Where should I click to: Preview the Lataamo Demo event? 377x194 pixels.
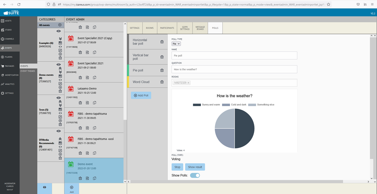pyautogui.click(x=87, y=103)
